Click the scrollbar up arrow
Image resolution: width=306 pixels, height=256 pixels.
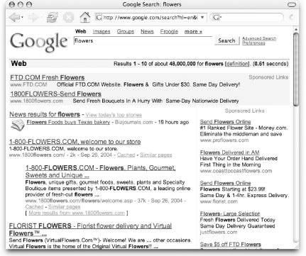(296, 30)
